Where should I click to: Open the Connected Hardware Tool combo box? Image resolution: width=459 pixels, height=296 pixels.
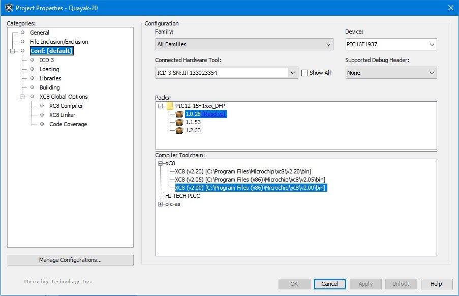coord(293,73)
